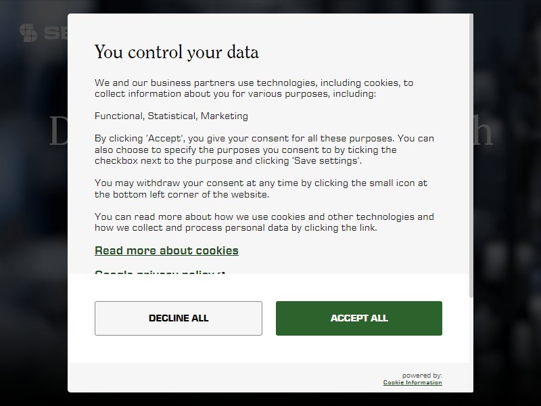The height and width of the screenshot is (406, 541).
Task: Click the external-link icon beside Google privacy policy
Action: point(221,273)
